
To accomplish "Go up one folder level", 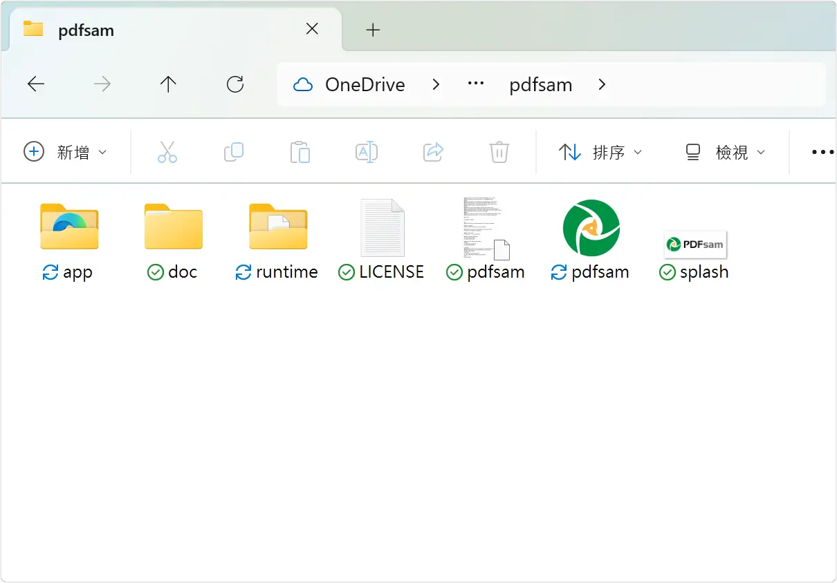I will (168, 84).
